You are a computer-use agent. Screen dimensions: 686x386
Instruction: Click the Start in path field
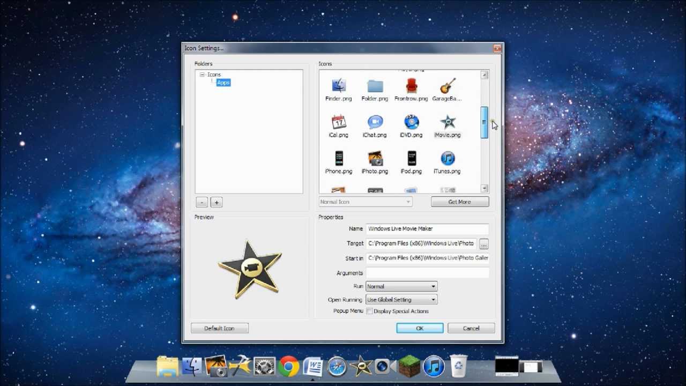(427, 258)
